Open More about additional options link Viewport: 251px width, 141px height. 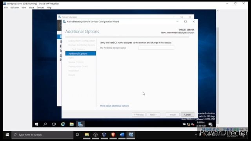(114, 106)
